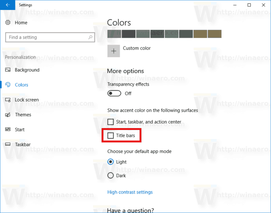
Task: Maximize the Settings window
Action: [x=249, y=5]
